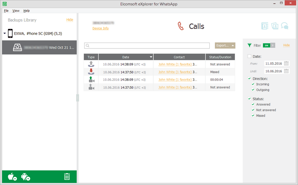The height and width of the screenshot is (185, 298).
Task: Click outgoing call icon at 14:38:09 Not answered
Action: [91, 64]
